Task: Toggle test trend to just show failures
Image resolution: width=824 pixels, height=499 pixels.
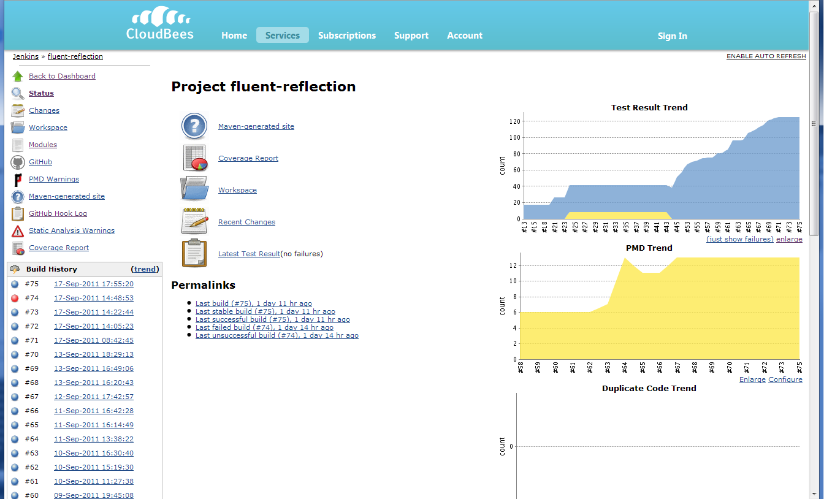Action: coord(739,239)
